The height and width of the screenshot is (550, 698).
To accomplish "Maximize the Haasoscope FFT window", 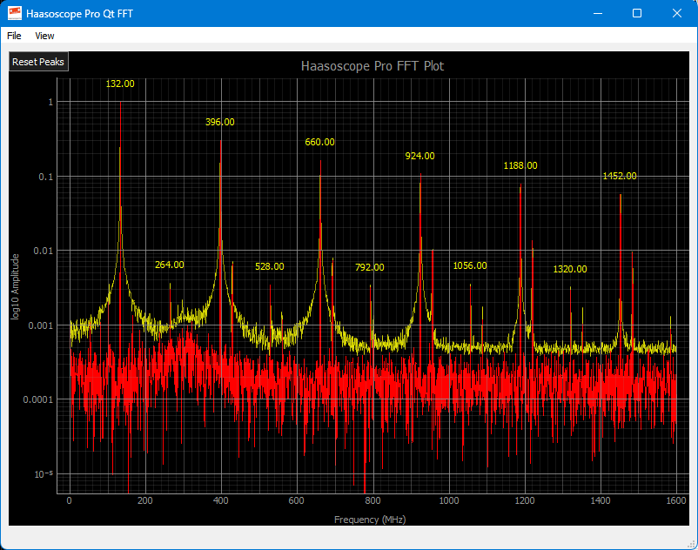I will point(637,13).
